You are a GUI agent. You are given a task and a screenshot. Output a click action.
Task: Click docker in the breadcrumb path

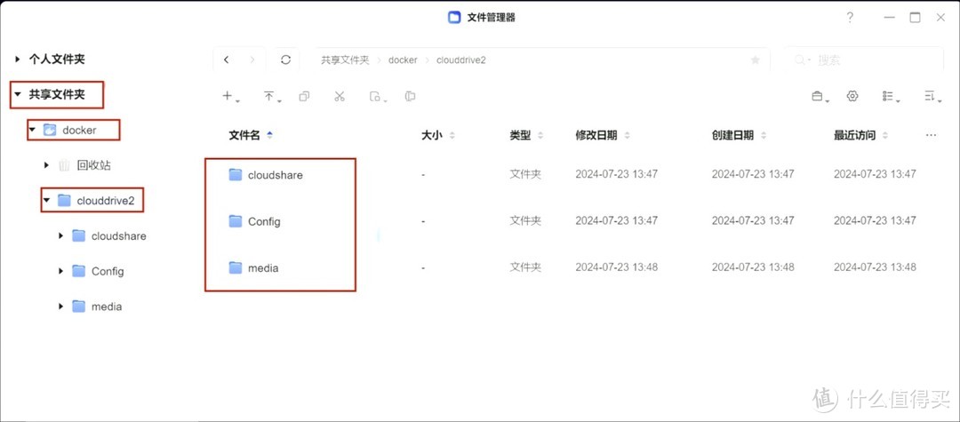[x=403, y=60]
